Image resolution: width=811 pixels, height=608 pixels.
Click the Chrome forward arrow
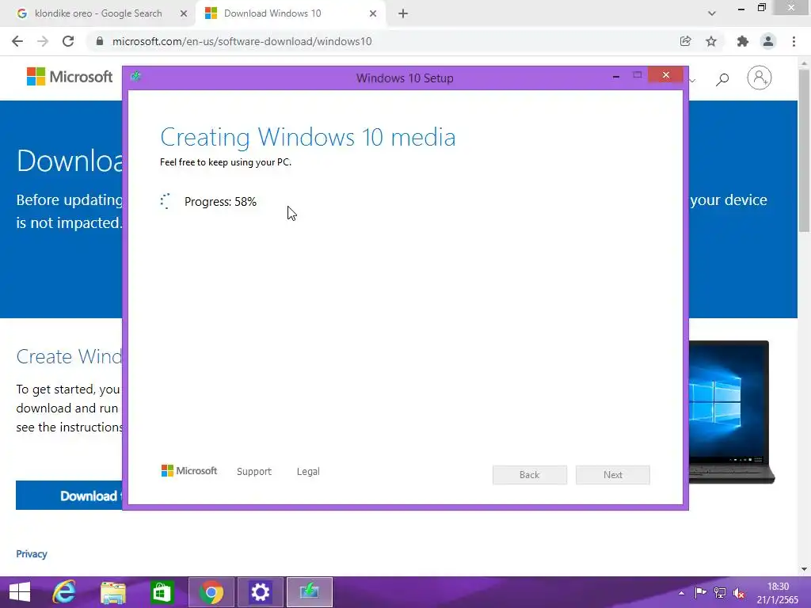click(43, 41)
